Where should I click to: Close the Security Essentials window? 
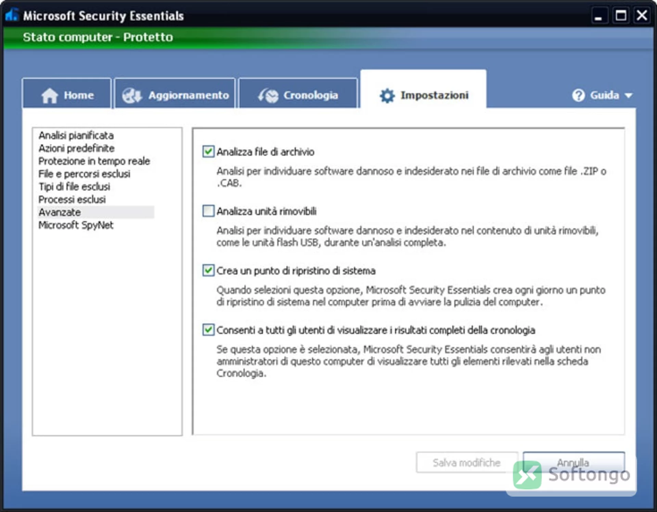(x=642, y=15)
